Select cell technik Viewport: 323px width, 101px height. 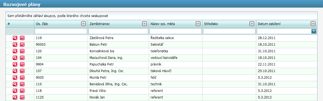click(175, 84)
